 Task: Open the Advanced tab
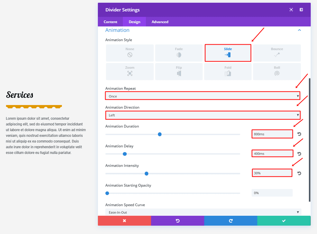(x=160, y=22)
